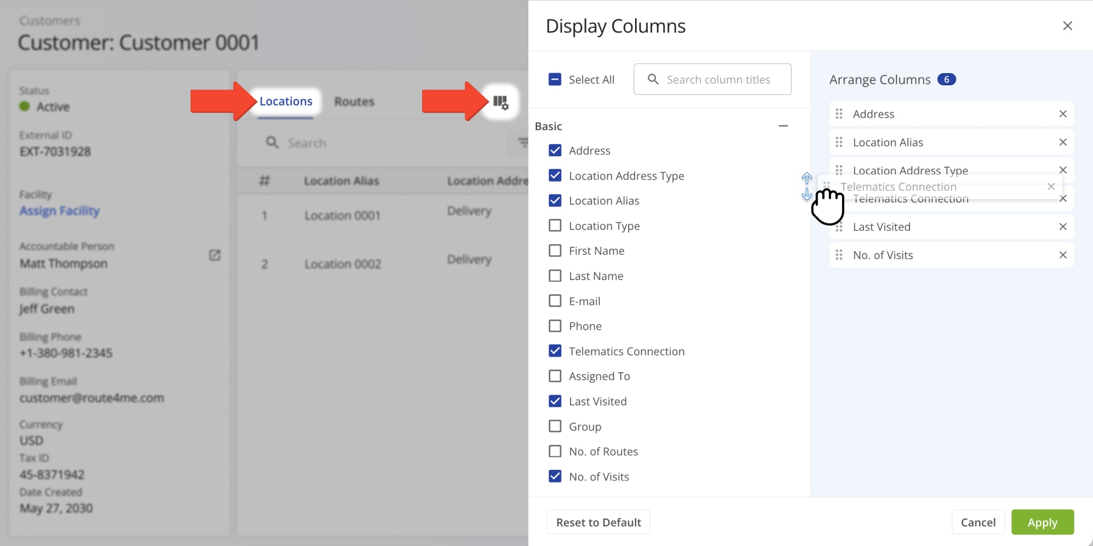Enable the E-mail column
Viewport: 1093px width, 546px height.
[x=555, y=301]
